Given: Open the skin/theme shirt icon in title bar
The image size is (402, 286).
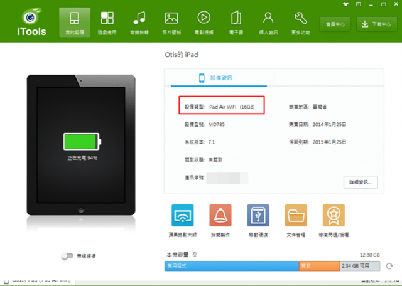Looking at the screenshot, I should tap(345, 4).
